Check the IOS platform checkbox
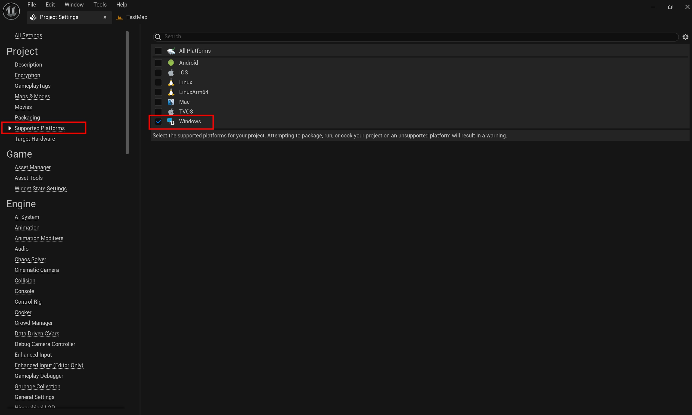Image resolution: width=692 pixels, height=415 pixels. 159,73
